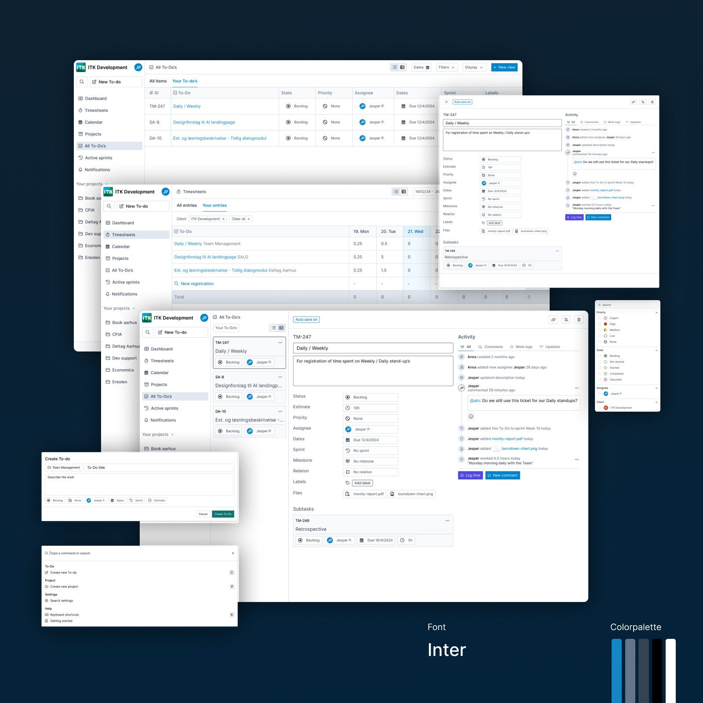Select the Your entries tab in Timesheets
Image resolution: width=703 pixels, height=703 pixels.
pos(214,206)
